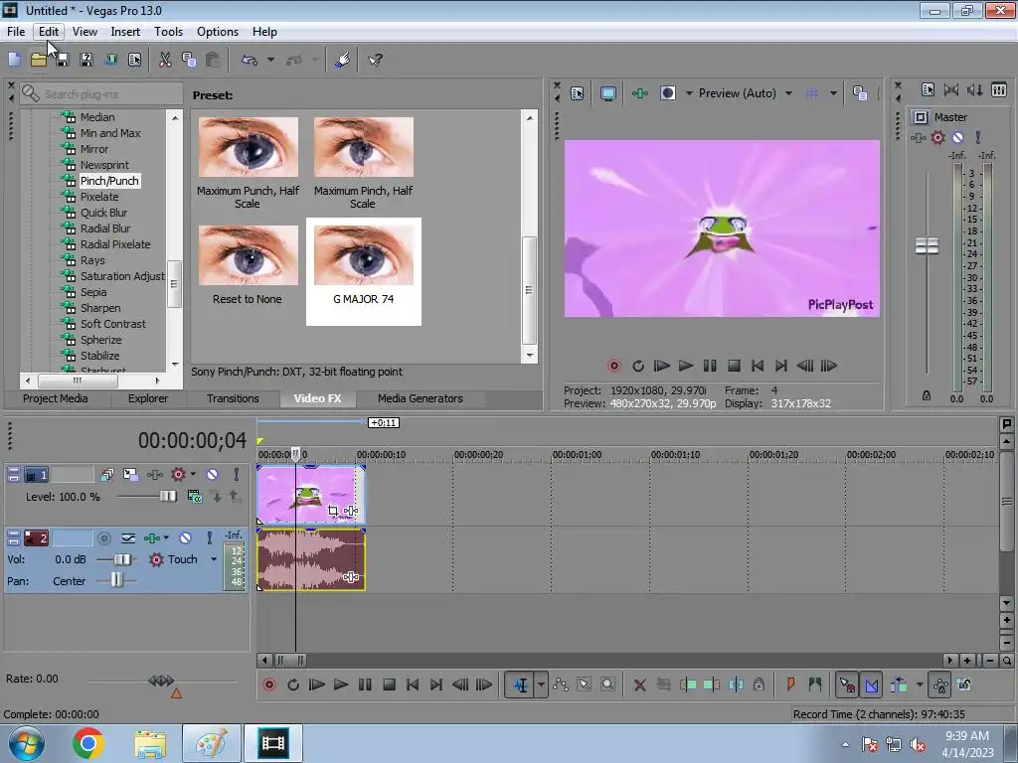Image resolution: width=1018 pixels, height=763 pixels.
Task: Click the Undo arrow icon
Action: pyautogui.click(x=250, y=61)
